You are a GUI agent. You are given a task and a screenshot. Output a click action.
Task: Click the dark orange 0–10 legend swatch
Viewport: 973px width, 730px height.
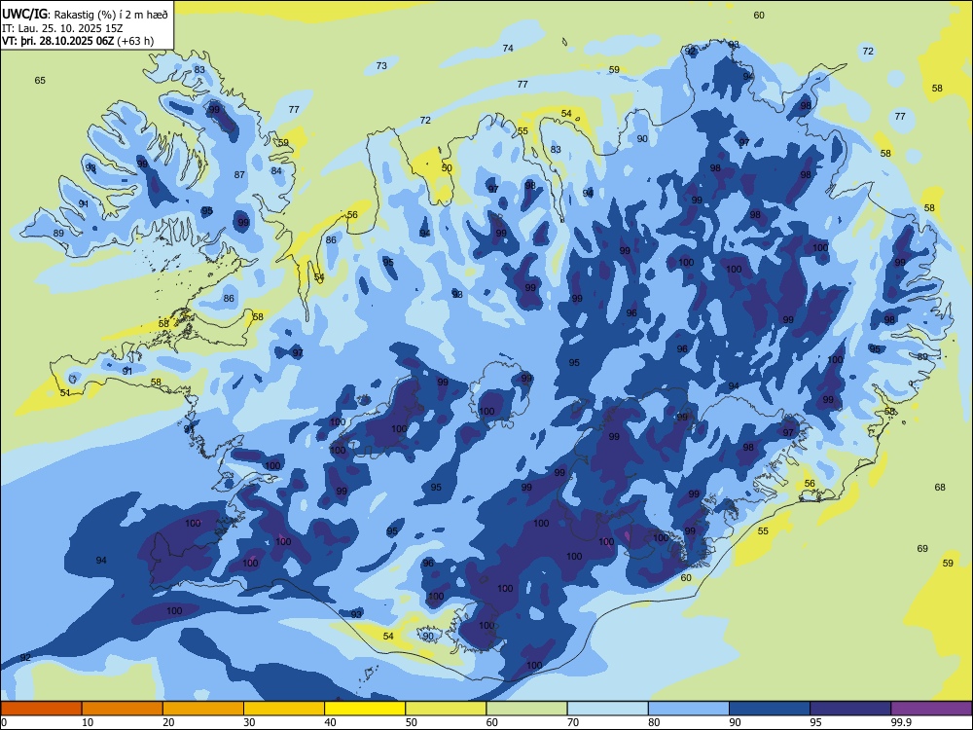[41, 709]
